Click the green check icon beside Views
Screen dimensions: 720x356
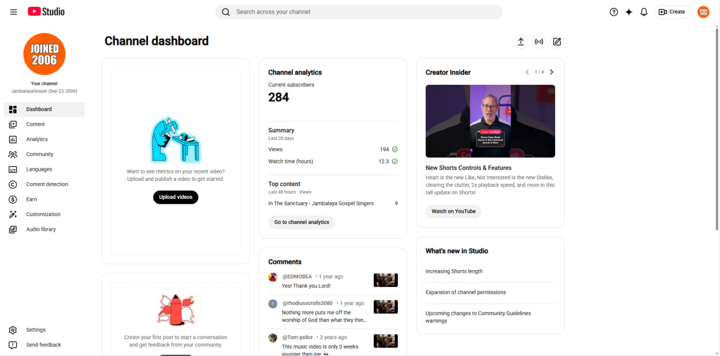(395, 149)
